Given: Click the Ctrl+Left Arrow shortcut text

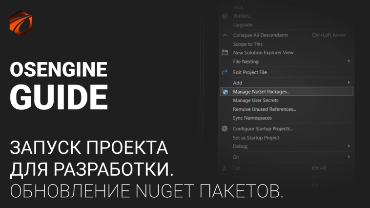Looking at the screenshot, I should (x=329, y=35).
